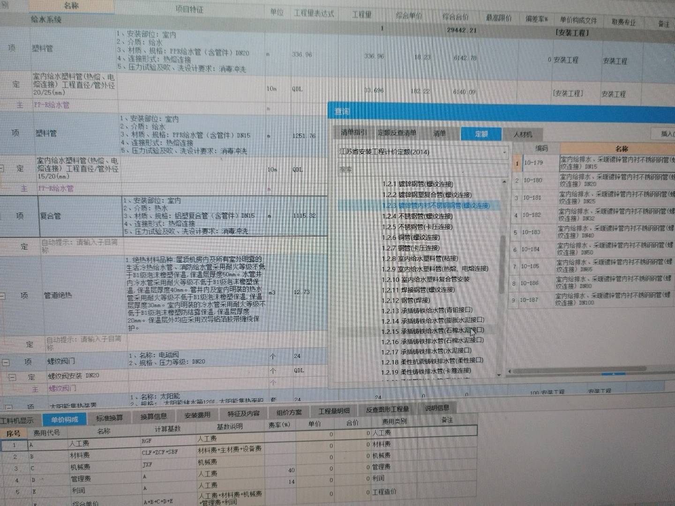Collapse the 螺纹阀安装 DN20 quota row
Viewport: 675px width, 506px height.
13,377
